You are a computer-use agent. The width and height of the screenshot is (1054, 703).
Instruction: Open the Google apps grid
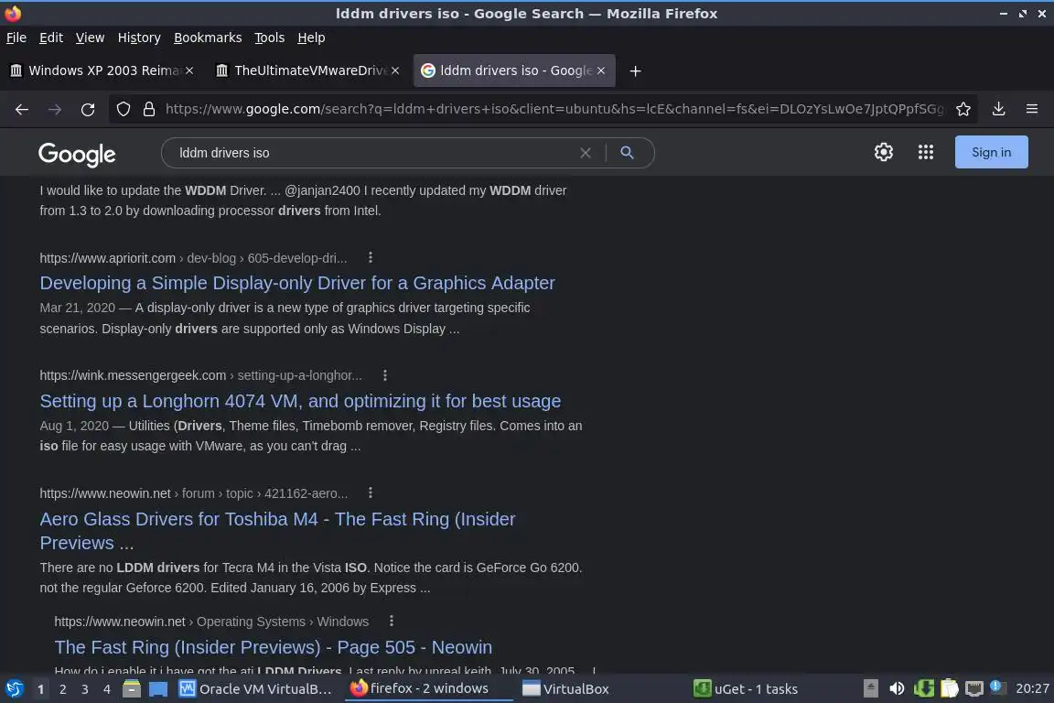pyautogui.click(x=926, y=152)
